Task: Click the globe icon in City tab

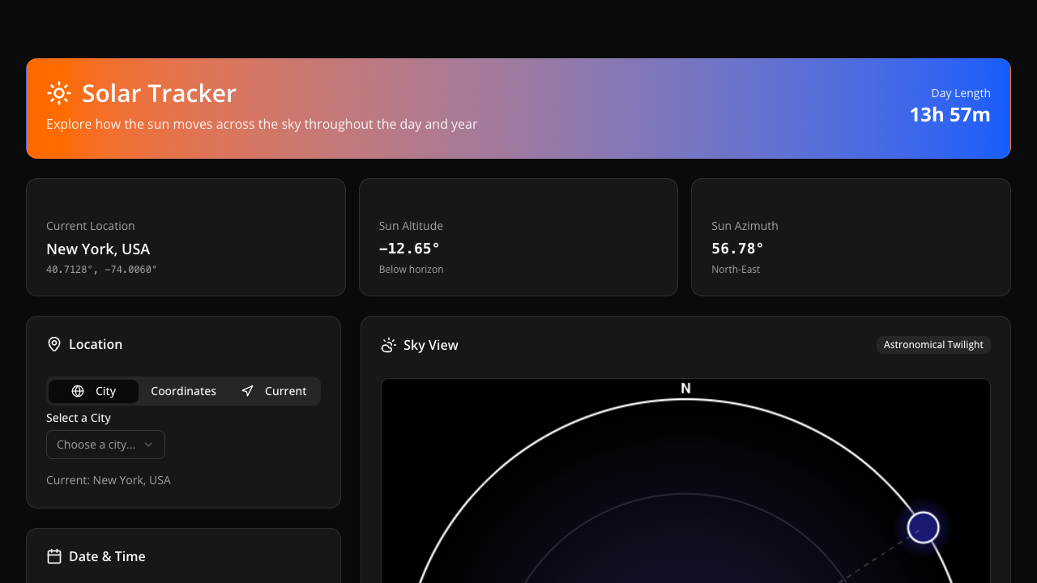Action: [78, 391]
